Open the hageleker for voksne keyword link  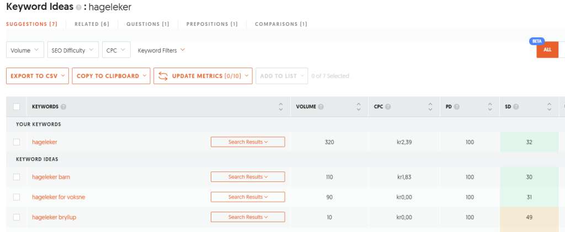58,197
